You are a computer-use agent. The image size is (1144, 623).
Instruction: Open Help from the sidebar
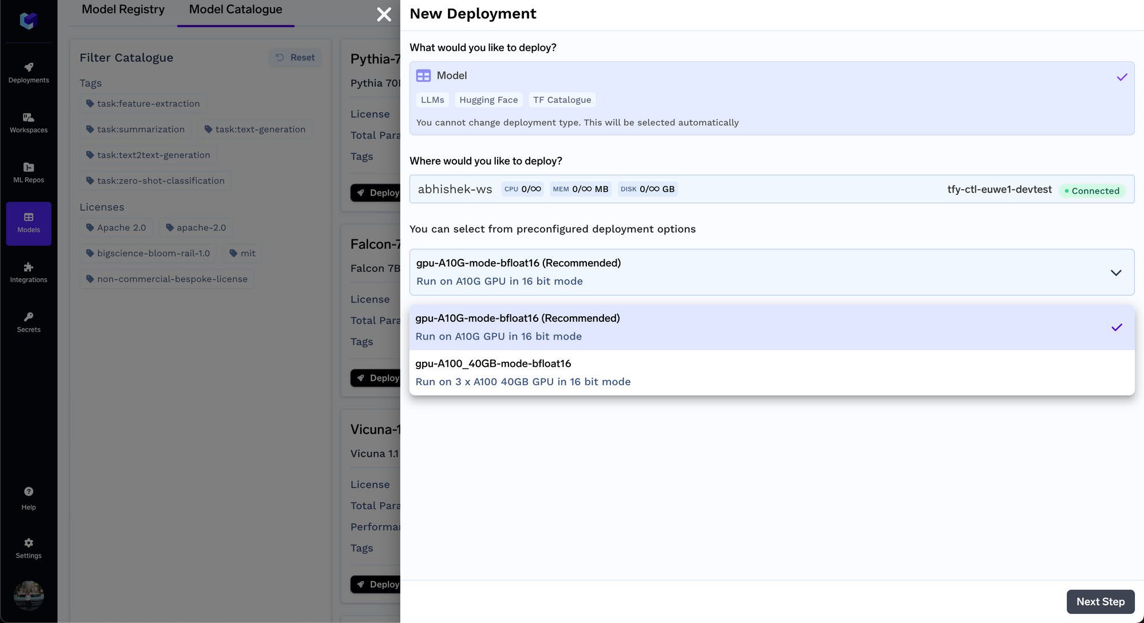click(x=28, y=497)
